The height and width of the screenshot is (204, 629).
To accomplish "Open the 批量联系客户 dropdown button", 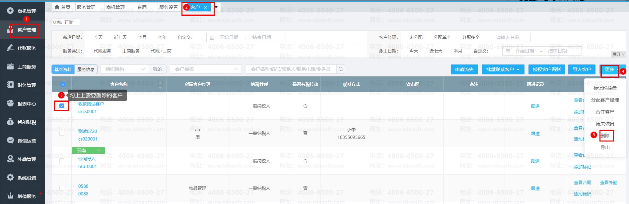I will tap(503, 69).
